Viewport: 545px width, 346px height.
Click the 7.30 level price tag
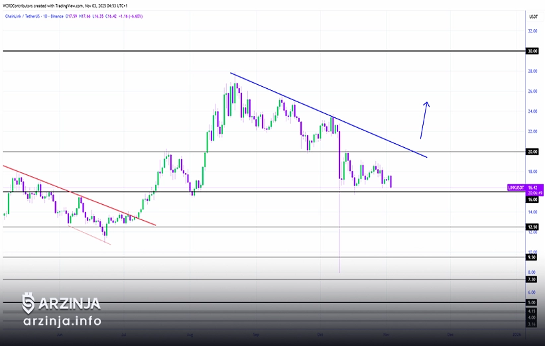532,280
